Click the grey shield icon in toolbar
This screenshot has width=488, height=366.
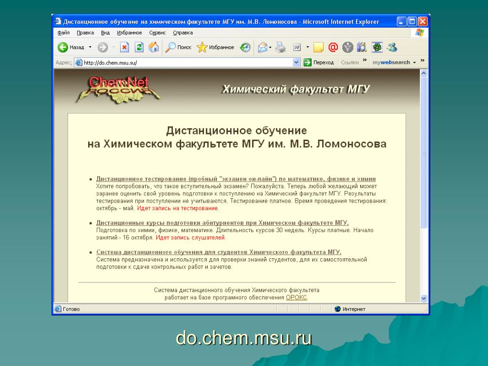[x=347, y=47]
